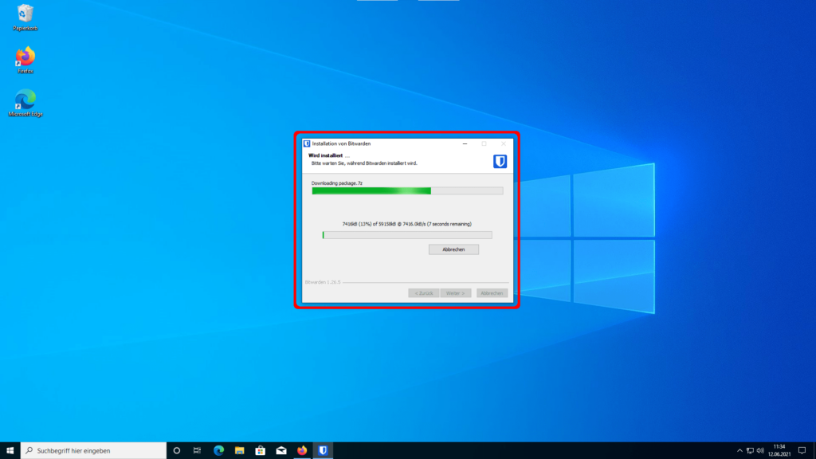
Task: Show hidden system tray icons
Action: (739, 451)
